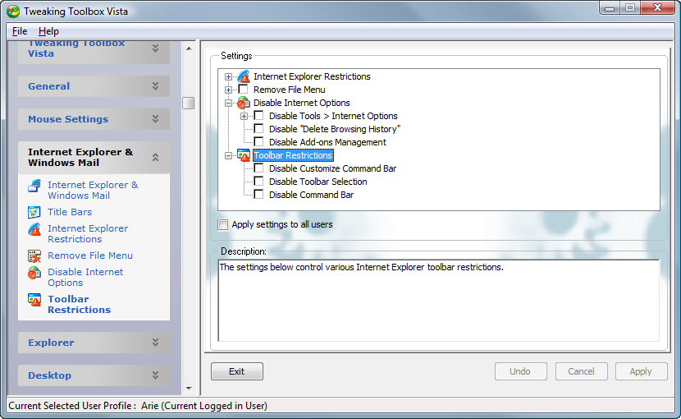Close the Tweaking Toolbox Vista window

[x=657, y=8]
